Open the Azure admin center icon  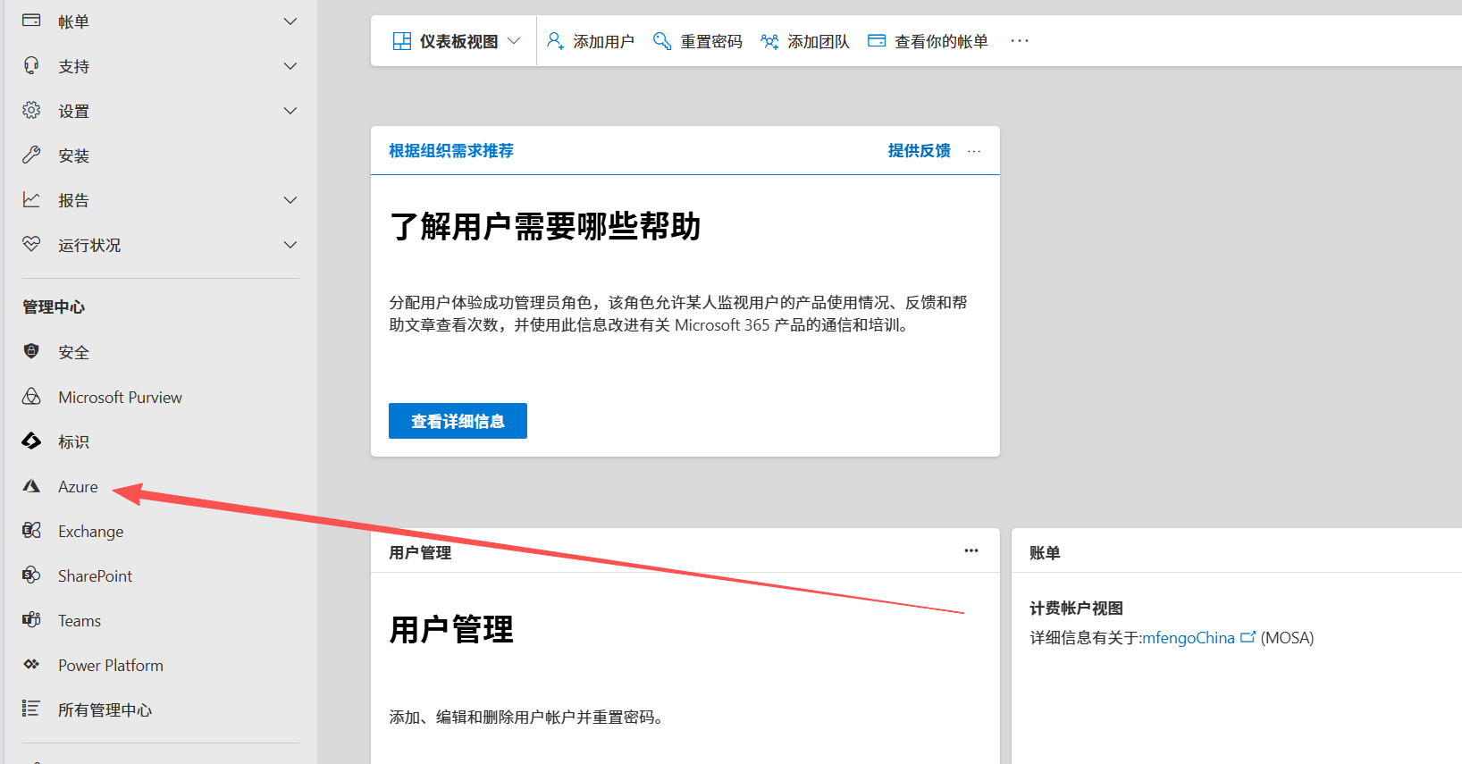click(31, 486)
